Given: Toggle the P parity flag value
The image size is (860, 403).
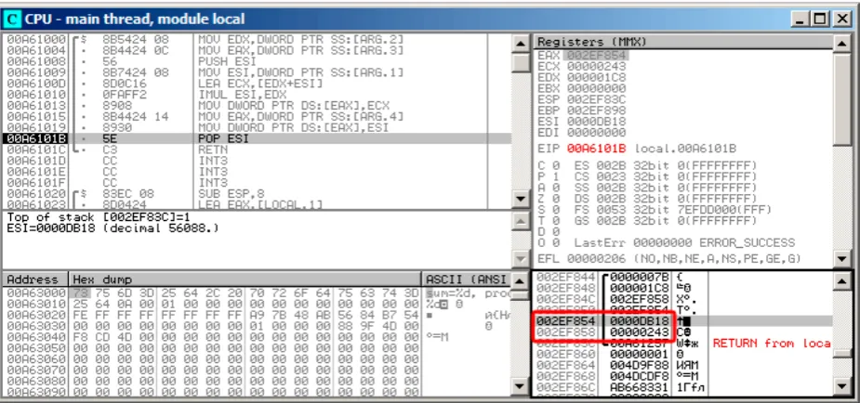Looking at the screenshot, I should pos(554,176).
